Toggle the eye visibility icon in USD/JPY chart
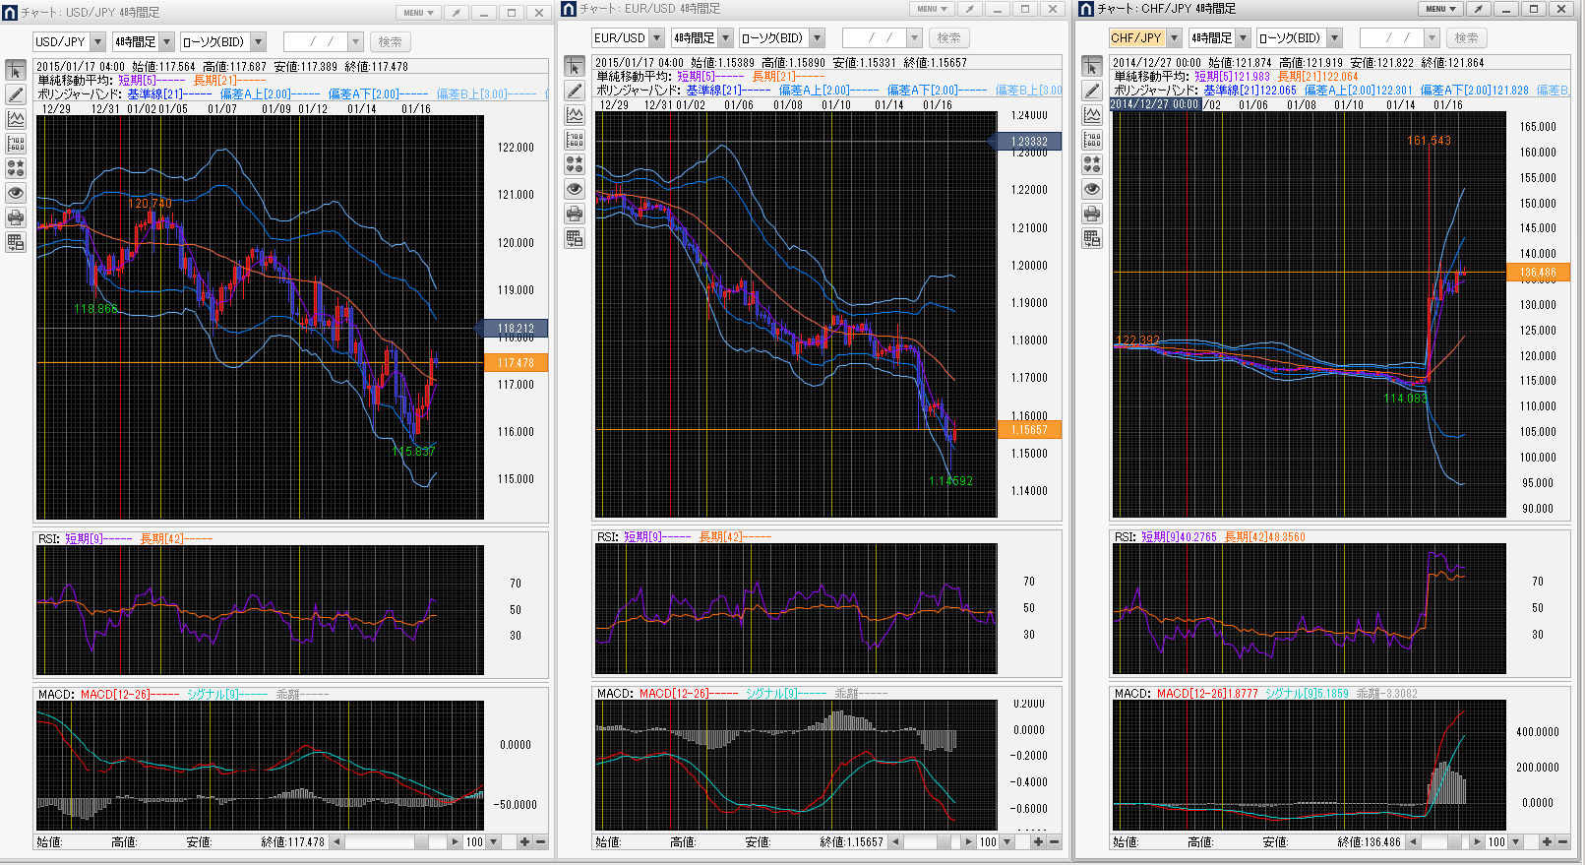The height and width of the screenshot is (865, 1585). (16, 193)
